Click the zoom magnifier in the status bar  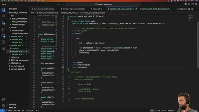(x=152, y=111)
